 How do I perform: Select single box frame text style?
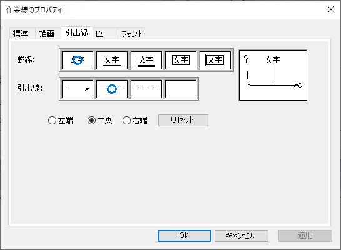click(x=180, y=60)
